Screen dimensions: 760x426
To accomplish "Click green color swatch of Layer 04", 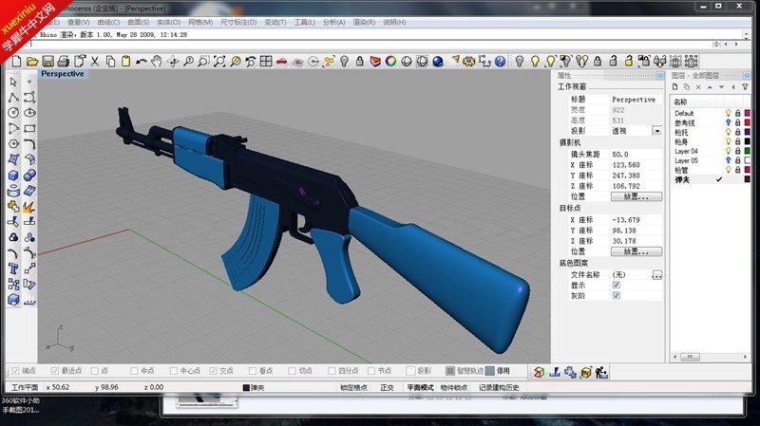I will [748, 151].
